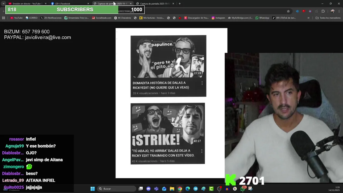Open the Instagram bookmark

tap(218, 18)
